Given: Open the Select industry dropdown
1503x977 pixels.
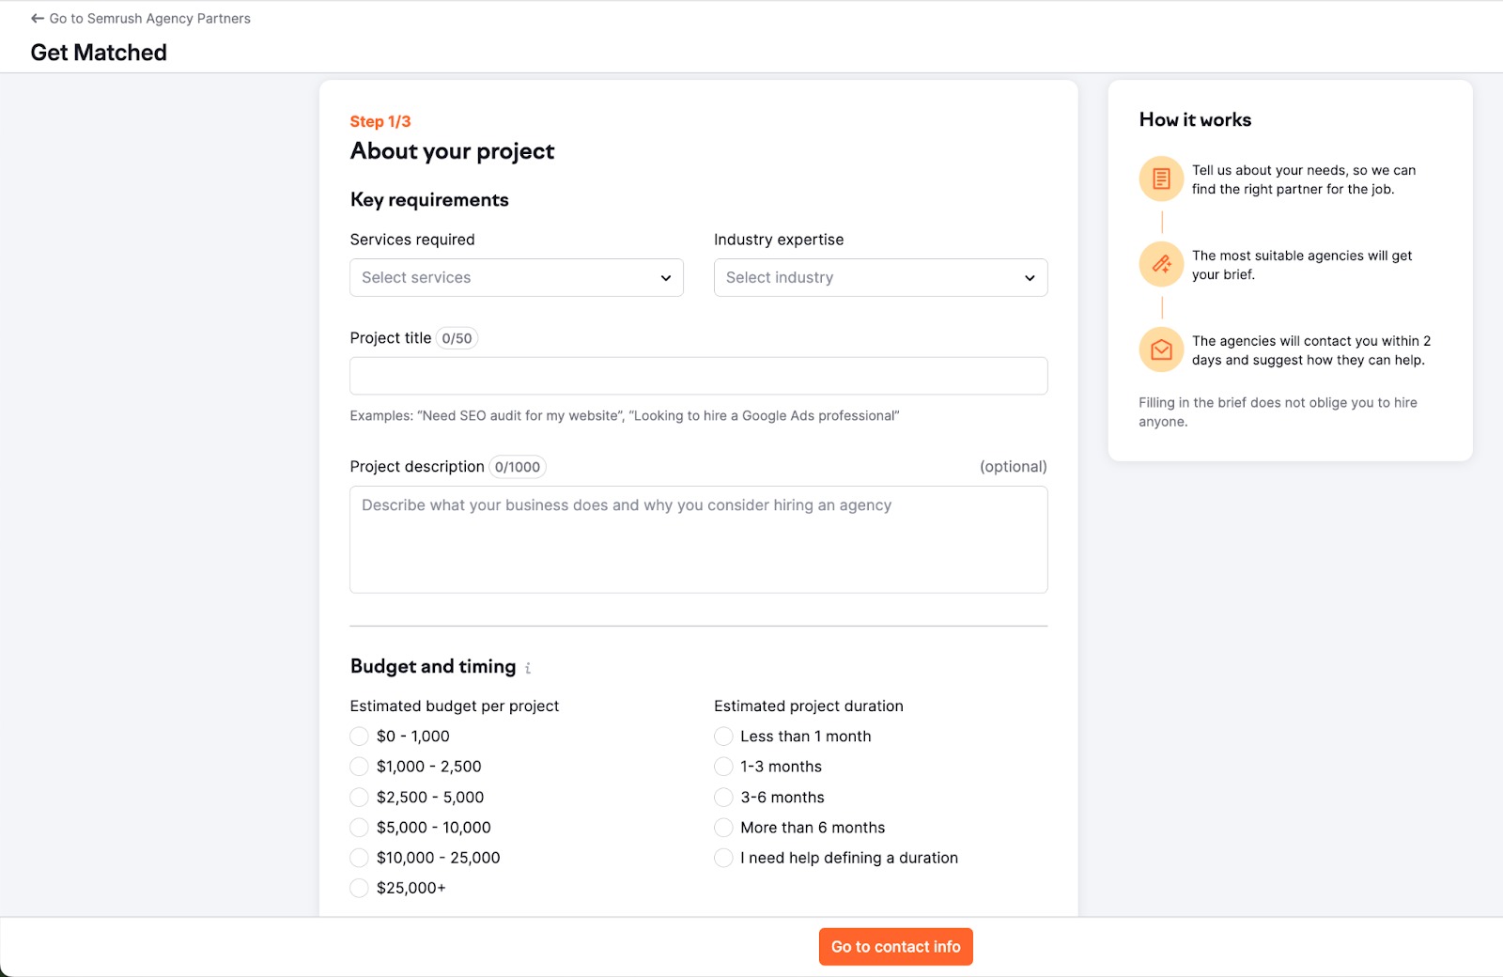Looking at the screenshot, I should tap(879, 277).
